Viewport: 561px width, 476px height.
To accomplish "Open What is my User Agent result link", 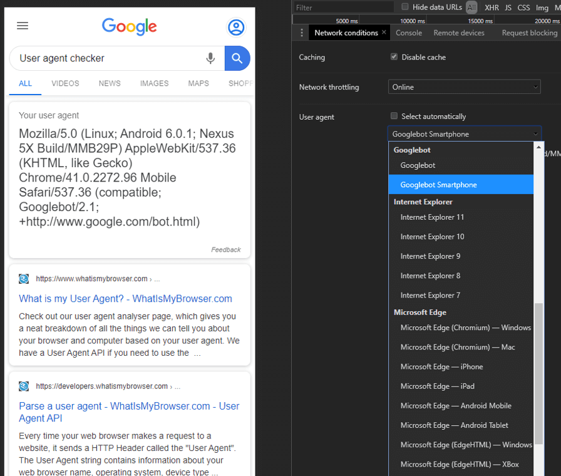I will pos(126,299).
